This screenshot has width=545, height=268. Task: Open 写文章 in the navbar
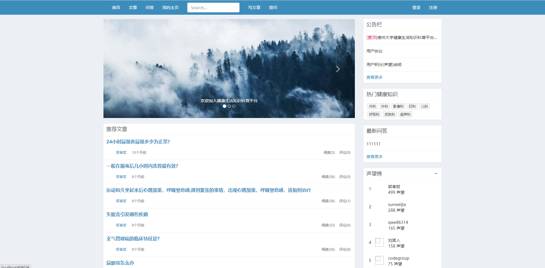(254, 8)
